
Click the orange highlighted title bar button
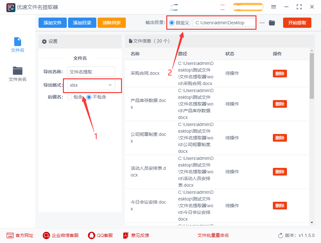coord(248,7)
